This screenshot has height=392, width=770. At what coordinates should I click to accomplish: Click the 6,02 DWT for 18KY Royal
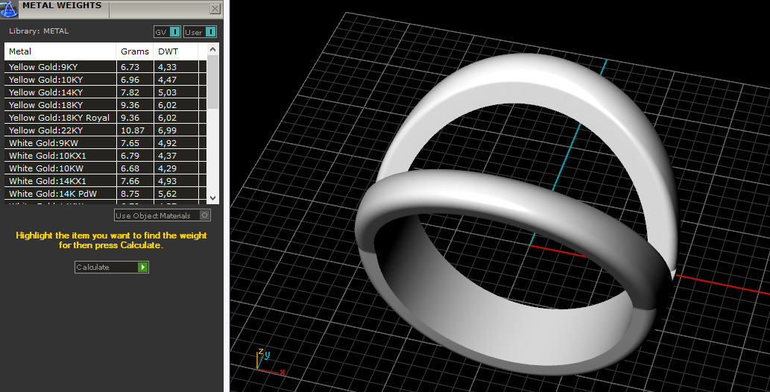click(167, 118)
